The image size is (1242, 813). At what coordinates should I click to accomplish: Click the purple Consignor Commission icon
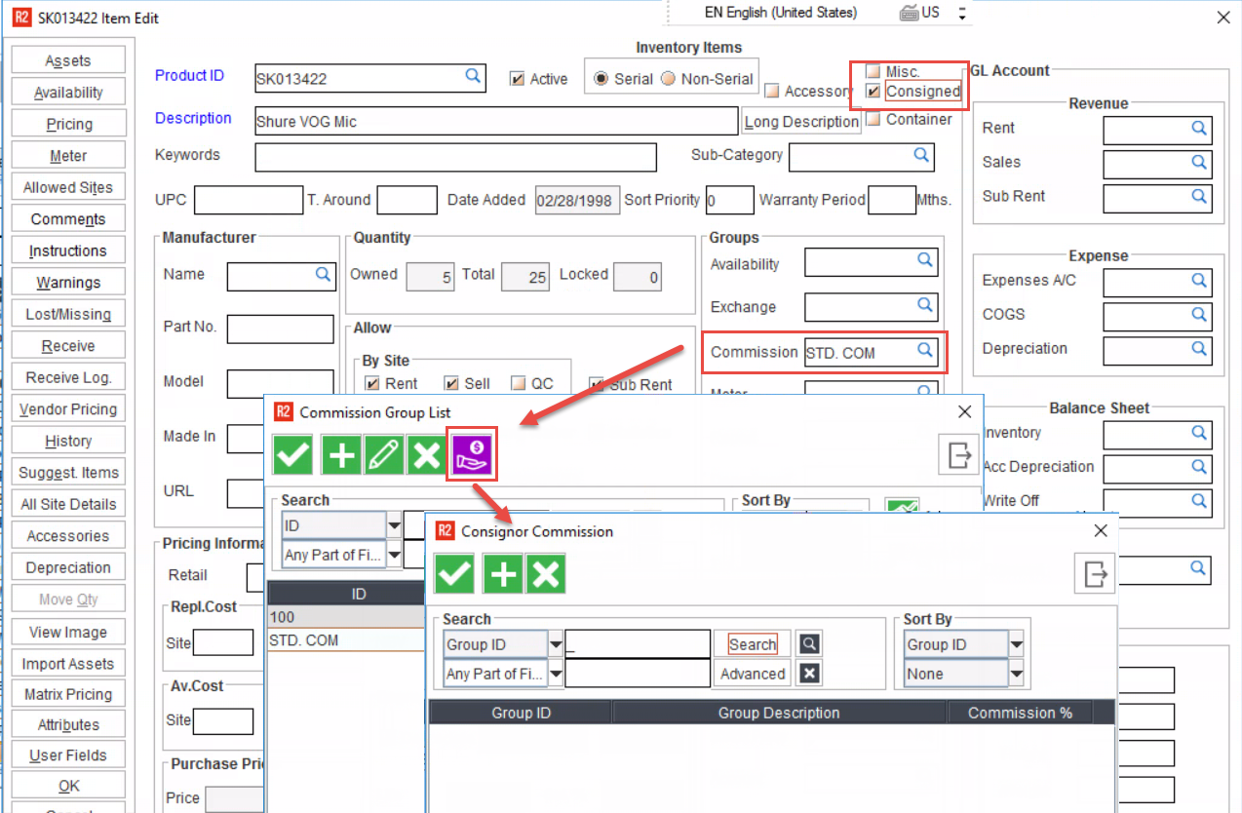pos(473,455)
